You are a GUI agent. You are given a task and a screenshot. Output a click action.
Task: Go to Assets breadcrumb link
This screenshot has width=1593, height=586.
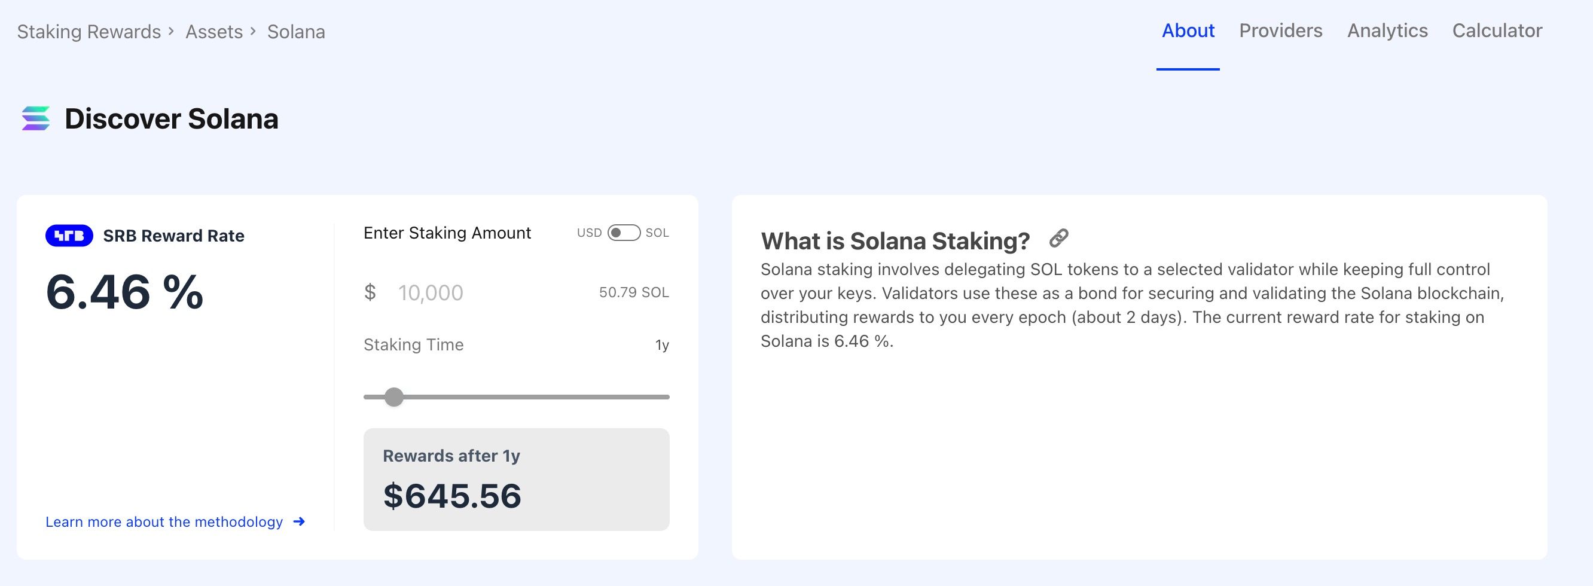(x=214, y=32)
